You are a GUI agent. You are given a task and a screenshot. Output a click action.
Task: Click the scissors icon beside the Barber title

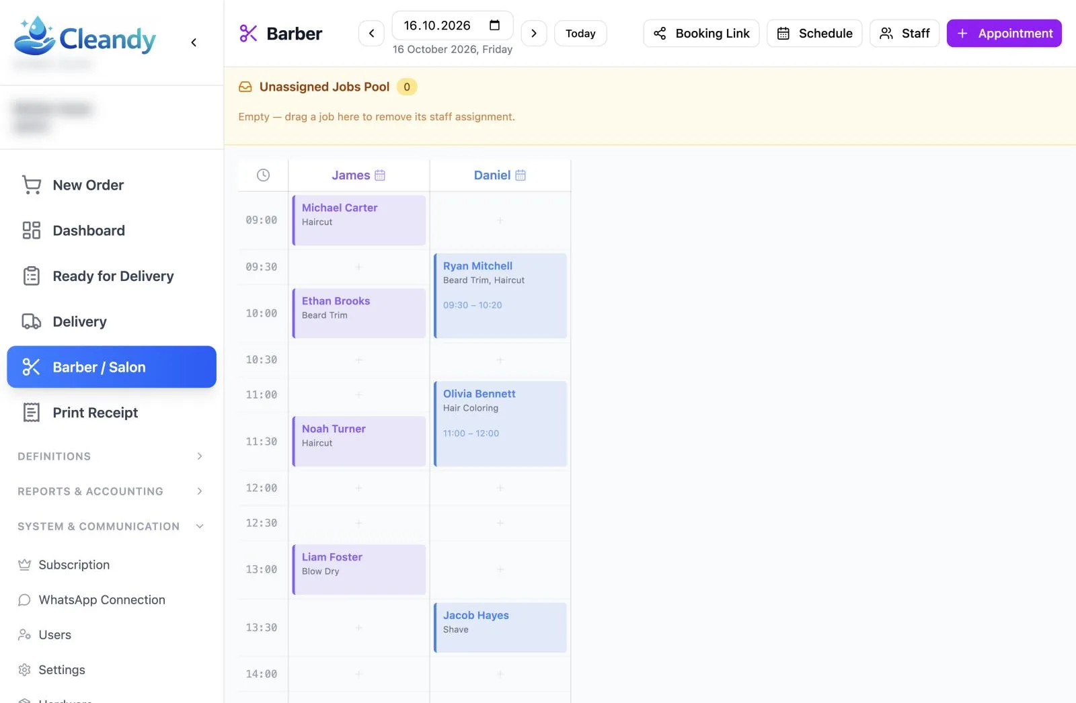[248, 33]
